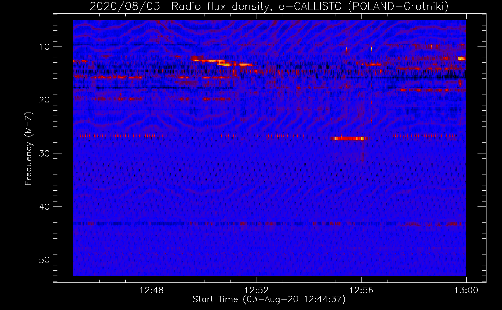The image size is (502, 310).
Task: Click the Start Time axis label
Action: click(x=269, y=299)
